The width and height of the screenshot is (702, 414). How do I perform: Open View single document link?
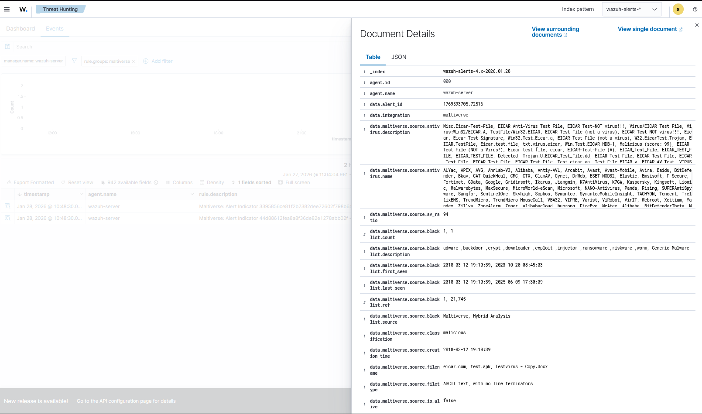[x=650, y=29]
